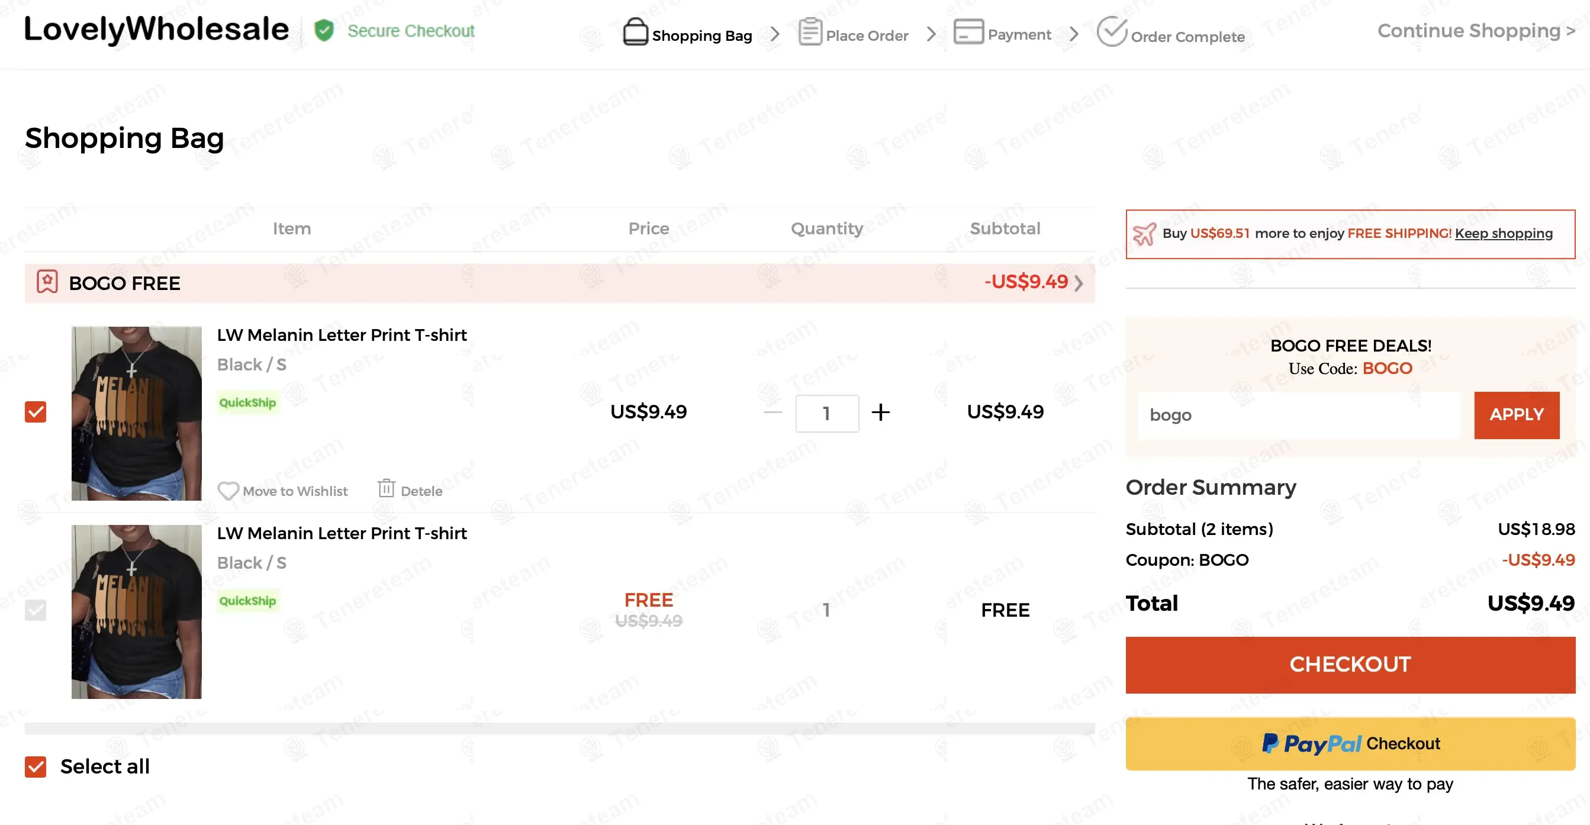This screenshot has height=825, width=1590.
Task: Click the greyed checkbox of free T-shirt
Action: coord(35,610)
